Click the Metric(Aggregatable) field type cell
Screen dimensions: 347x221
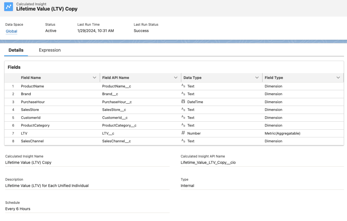coord(283,133)
